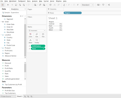
Task: Click the Swap Rows and Columns icon
Action: (x=50, y=5)
